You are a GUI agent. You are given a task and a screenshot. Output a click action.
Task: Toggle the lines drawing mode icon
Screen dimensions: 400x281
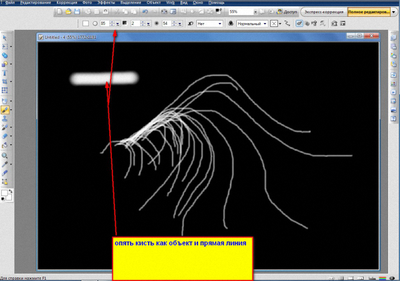click(x=287, y=24)
